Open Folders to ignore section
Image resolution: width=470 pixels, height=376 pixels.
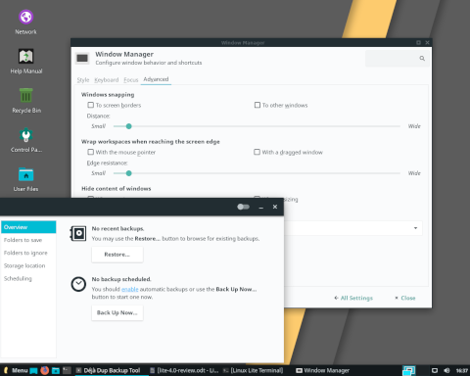click(x=28, y=253)
